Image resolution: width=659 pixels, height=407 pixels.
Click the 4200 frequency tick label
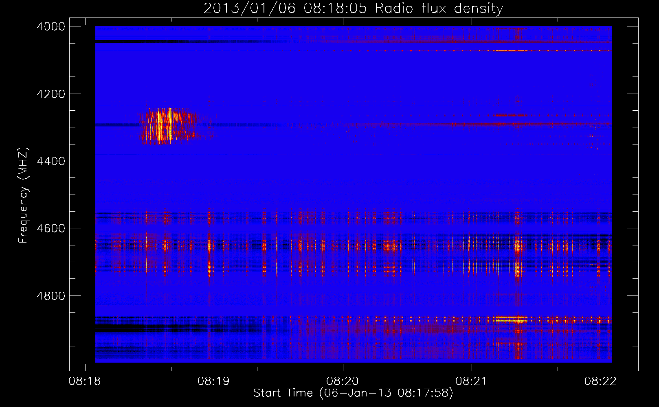(51, 94)
